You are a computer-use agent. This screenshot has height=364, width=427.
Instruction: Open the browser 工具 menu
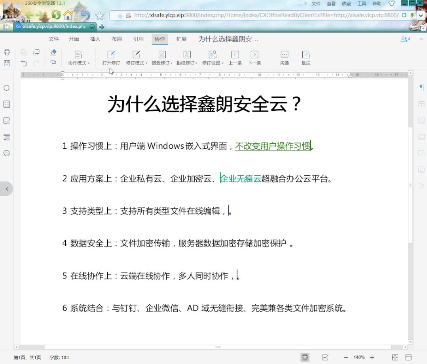tap(361, 4)
